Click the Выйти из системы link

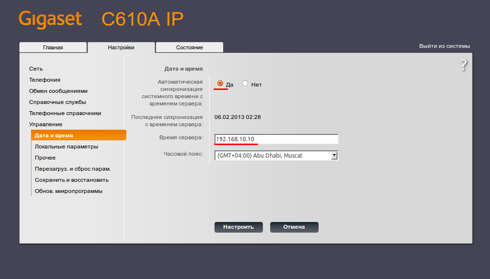pos(444,46)
